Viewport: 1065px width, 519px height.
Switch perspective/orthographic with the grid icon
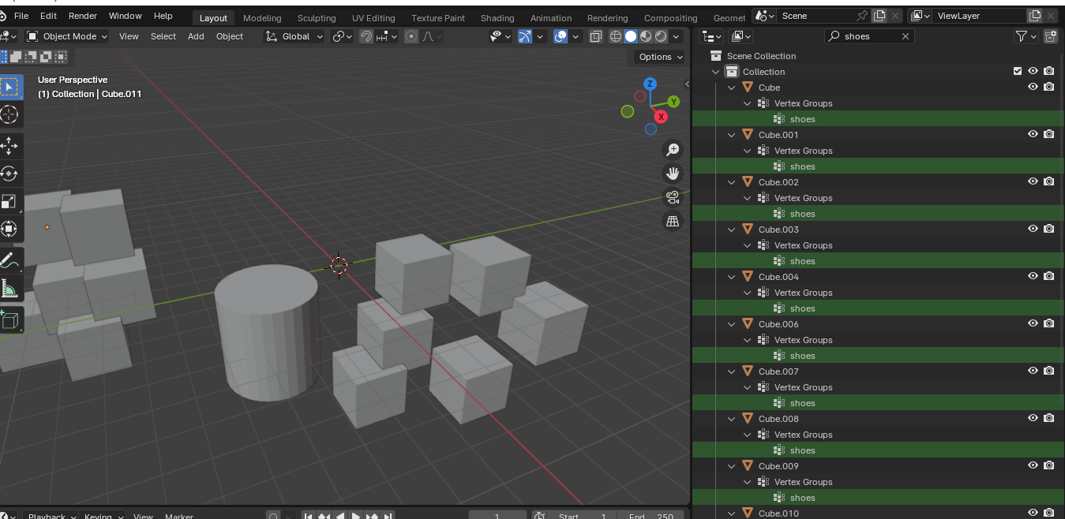click(673, 222)
